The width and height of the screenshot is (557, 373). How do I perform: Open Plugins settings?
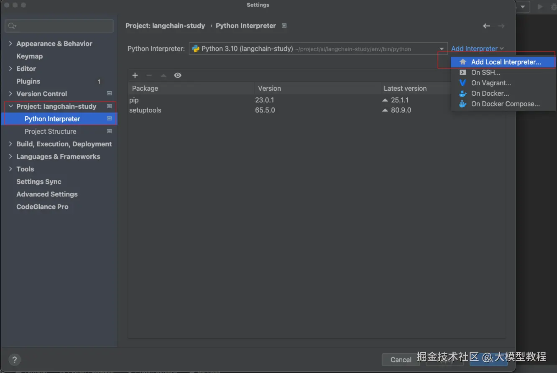[28, 81]
